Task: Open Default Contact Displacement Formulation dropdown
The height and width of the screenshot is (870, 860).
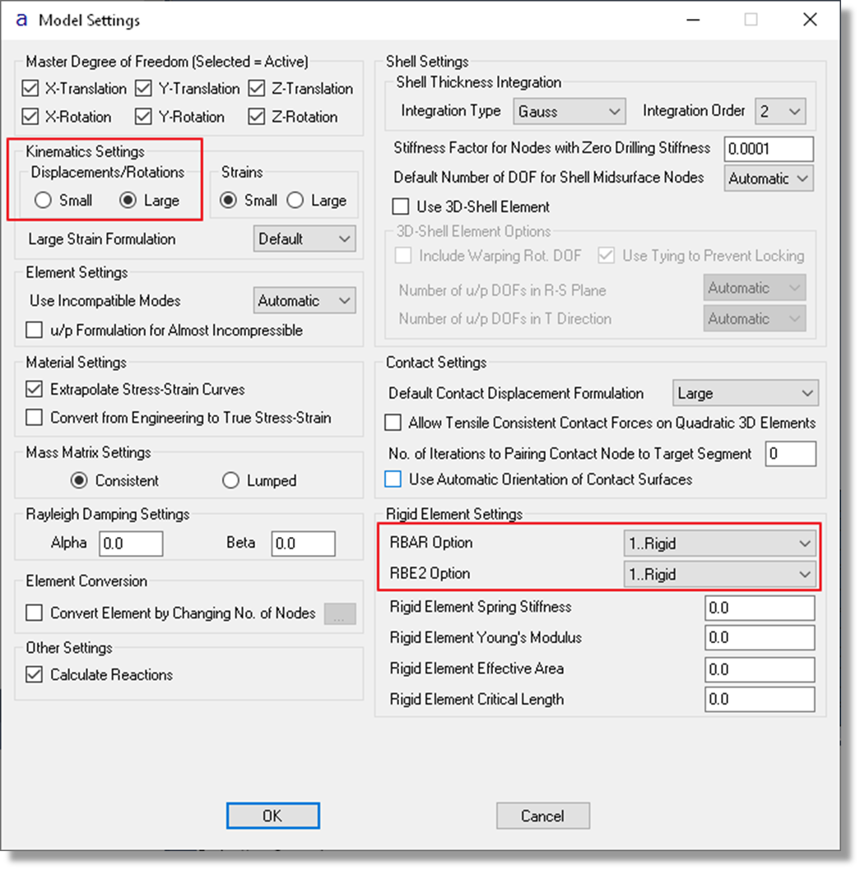Action: [745, 393]
